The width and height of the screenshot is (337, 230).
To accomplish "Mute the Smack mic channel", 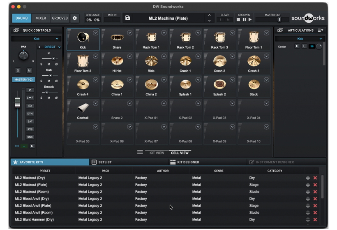I will 49,98.
